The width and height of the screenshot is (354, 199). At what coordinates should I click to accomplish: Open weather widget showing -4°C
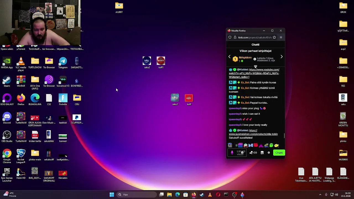pyautogui.click(x=9, y=195)
